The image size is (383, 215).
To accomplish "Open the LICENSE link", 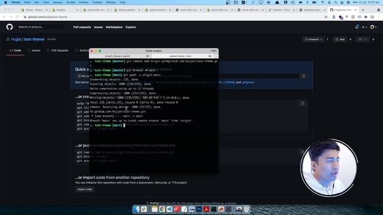I will (229, 82).
